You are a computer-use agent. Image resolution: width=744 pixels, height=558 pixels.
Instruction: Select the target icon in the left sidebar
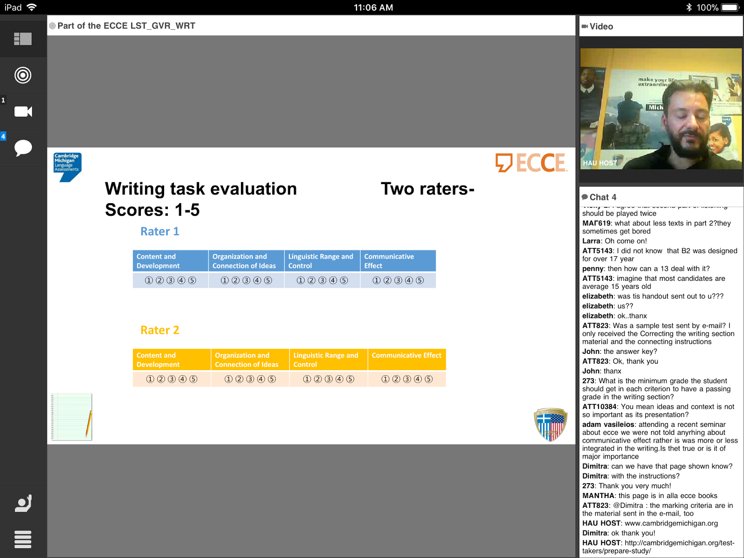pyautogui.click(x=23, y=75)
